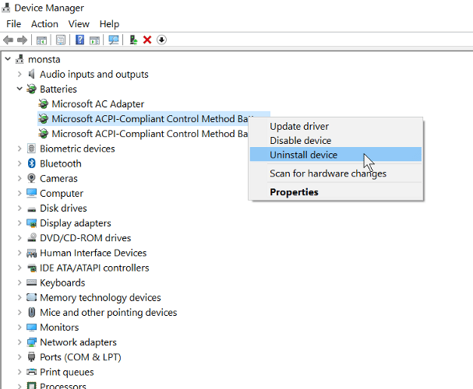Image resolution: width=473 pixels, height=389 pixels.
Task: Click the Bluetooth category icon
Action: pyautogui.click(x=31, y=163)
